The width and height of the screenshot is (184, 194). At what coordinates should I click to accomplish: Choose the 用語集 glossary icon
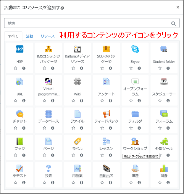pos(77,168)
